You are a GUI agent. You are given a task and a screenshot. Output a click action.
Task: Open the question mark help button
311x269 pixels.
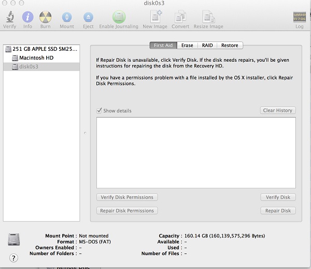[x=13, y=258]
